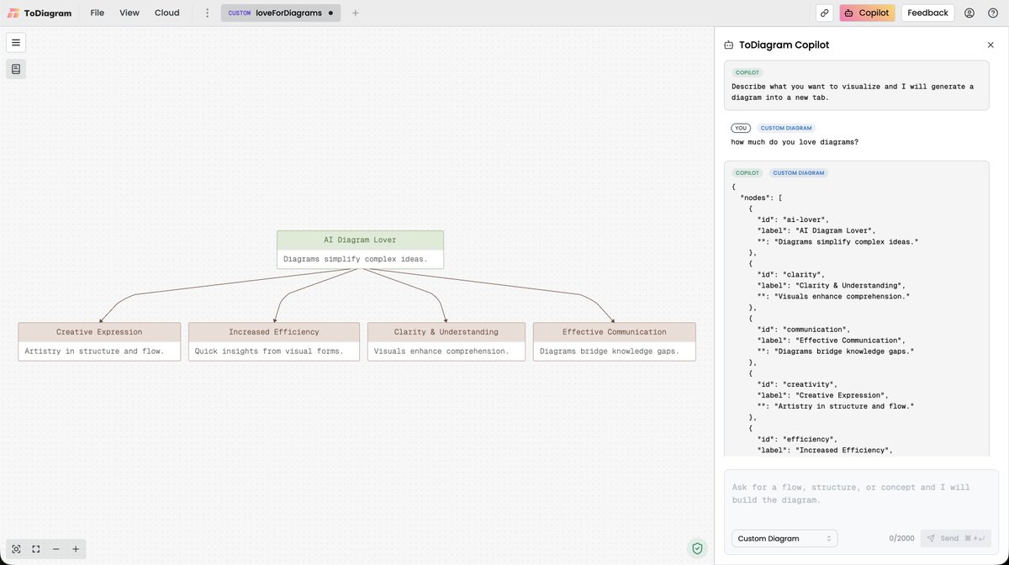Viewport: 1009px width, 565px height.
Task: Click the Send button
Action: pos(956,538)
